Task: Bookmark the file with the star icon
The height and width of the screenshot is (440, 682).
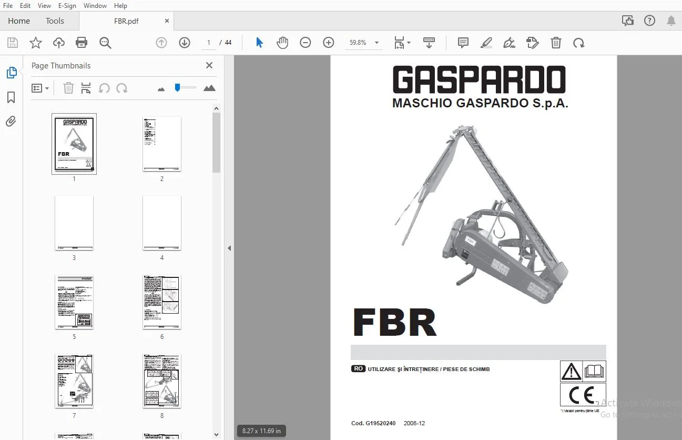Action: tap(35, 43)
